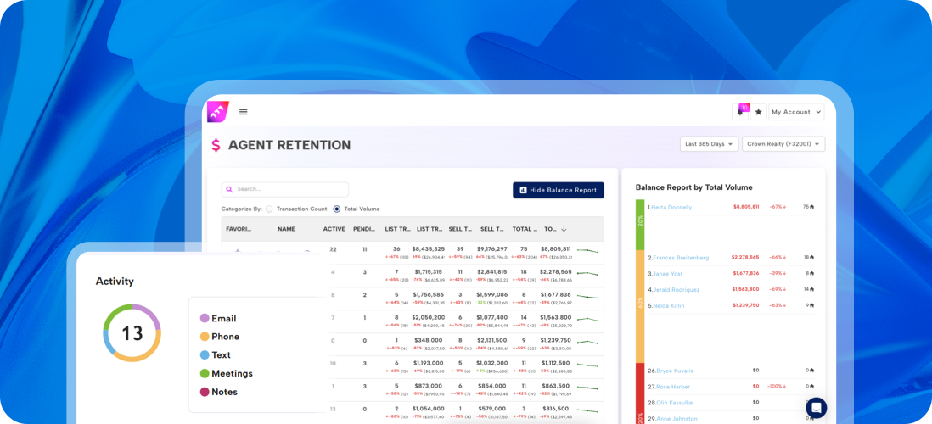Viewport: 932px width, 424px height.
Task: Open the Crown Realty office dropdown
Action: pos(783,144)
